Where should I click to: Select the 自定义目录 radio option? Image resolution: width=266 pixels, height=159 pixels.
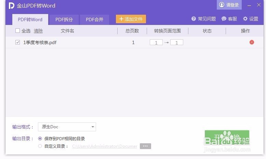40,146
